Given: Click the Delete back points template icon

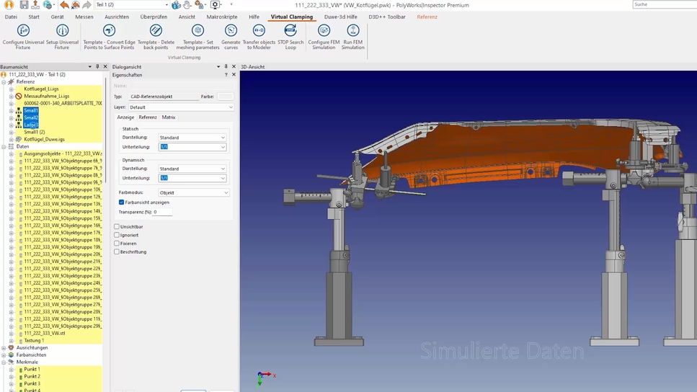Looking at the screenshot, I should coord(156,31).
